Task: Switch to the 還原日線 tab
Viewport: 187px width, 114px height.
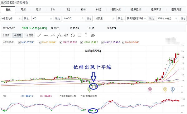Action: (136, 10)
